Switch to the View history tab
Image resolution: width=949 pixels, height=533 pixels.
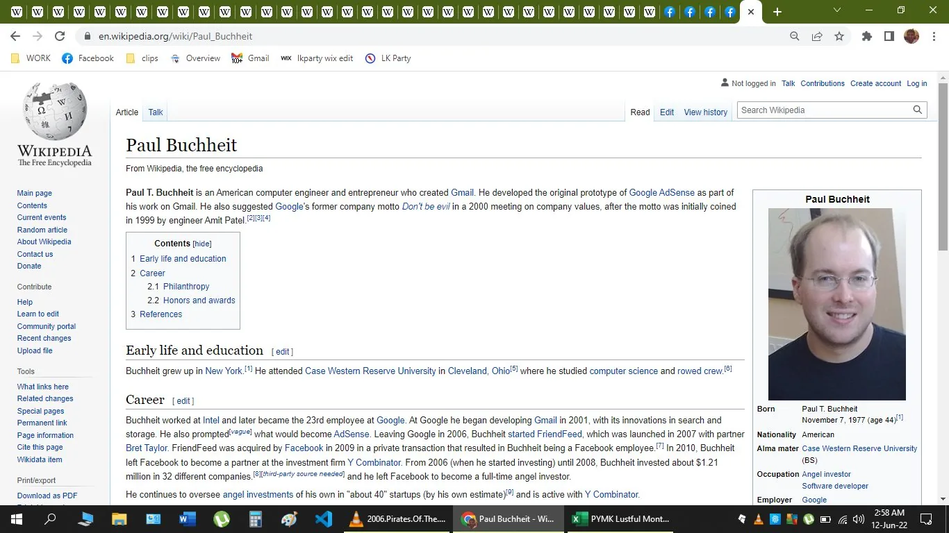pyautogui.click(x=705, y=112)
